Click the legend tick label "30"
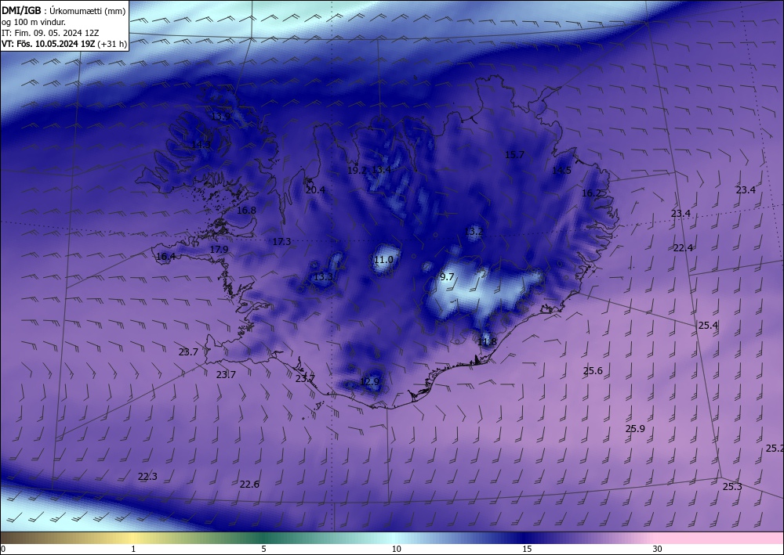 (x=658, y=549)
